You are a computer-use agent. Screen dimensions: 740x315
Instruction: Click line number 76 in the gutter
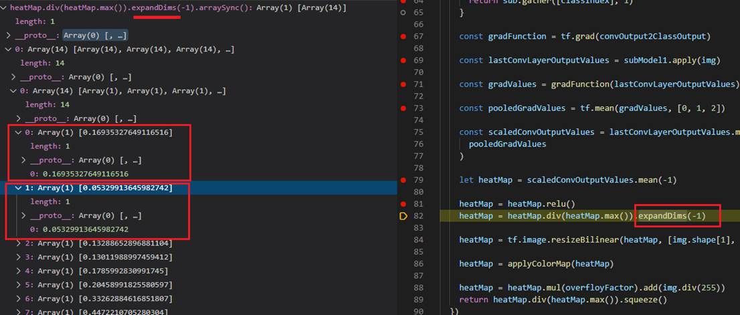pos(418,144)
